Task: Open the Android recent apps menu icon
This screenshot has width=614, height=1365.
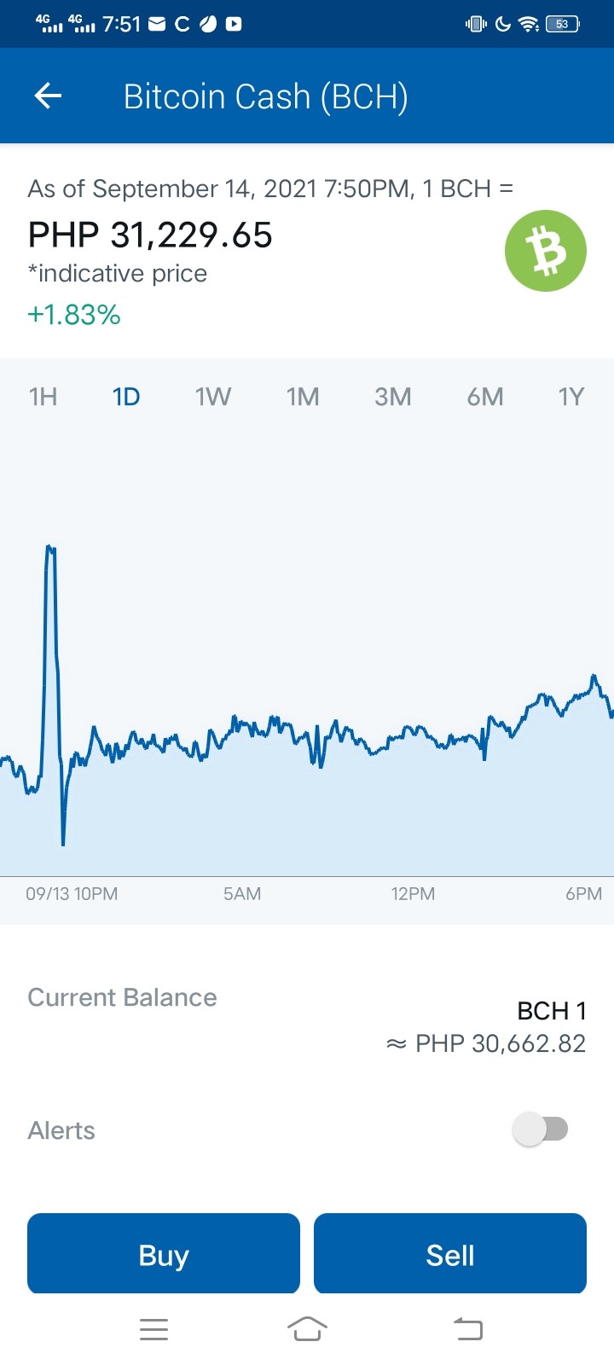Action: pos(153,1328)
